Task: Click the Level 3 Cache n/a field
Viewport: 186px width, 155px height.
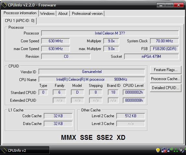Action: [131, 124]
